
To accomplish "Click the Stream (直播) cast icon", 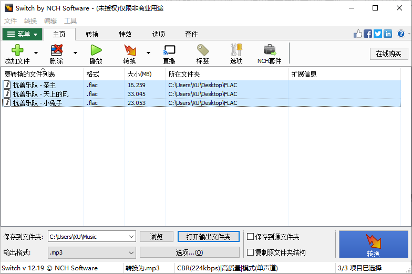I will click(169, 50).
